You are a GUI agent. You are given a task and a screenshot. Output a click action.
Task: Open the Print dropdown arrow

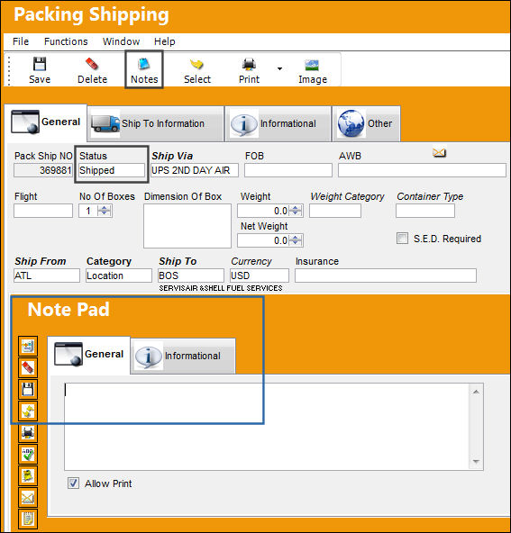point(279,69)
